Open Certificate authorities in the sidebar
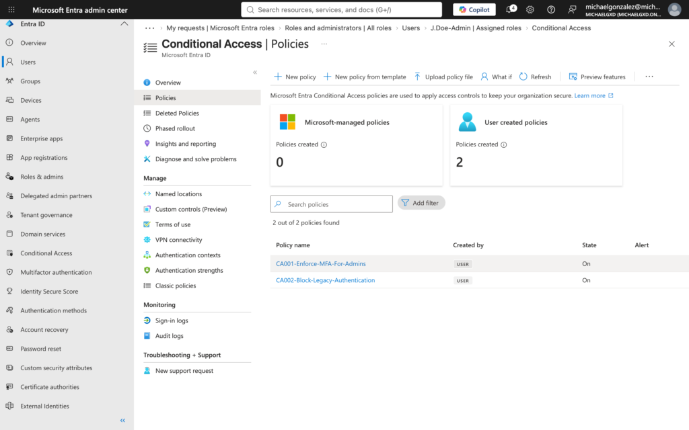The width and height of the screenshot is (689, 430). (50, 387)
